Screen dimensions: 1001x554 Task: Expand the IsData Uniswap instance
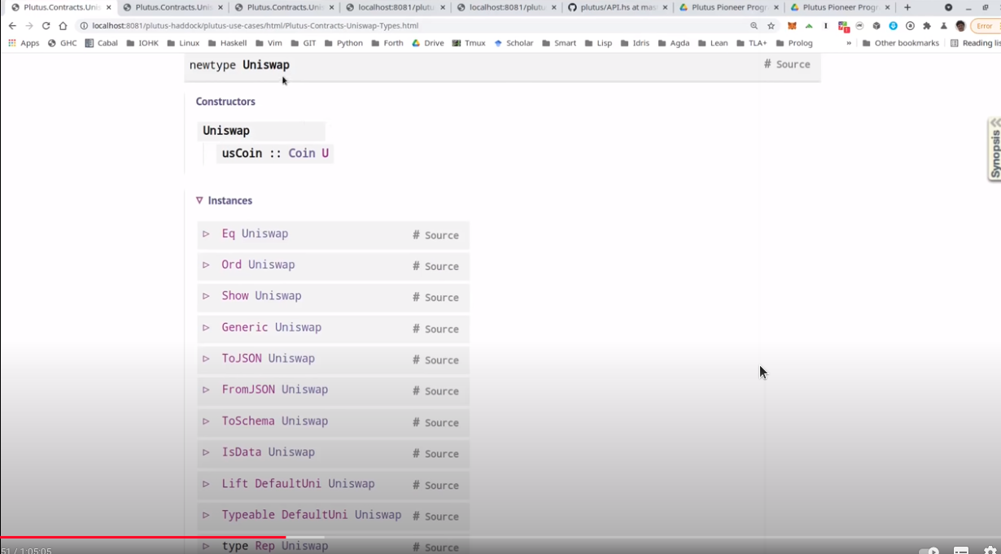coord(206,452)
